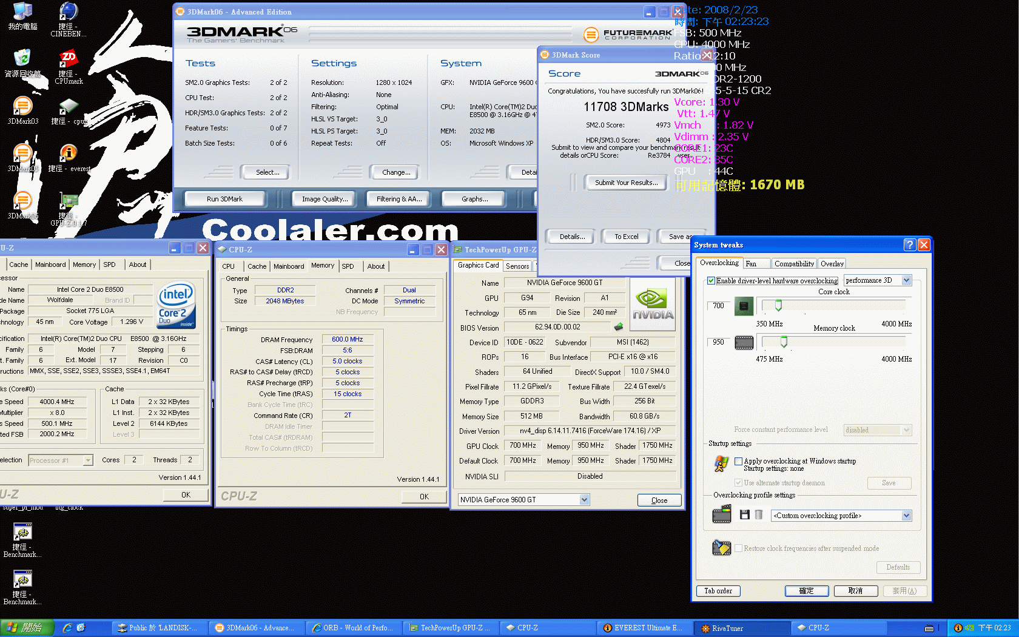Image resolution: width=1019 pixels, height=637 pixels.
Task: Toggle Use alternate startup daemon checkbox
Action: point(738,483)
